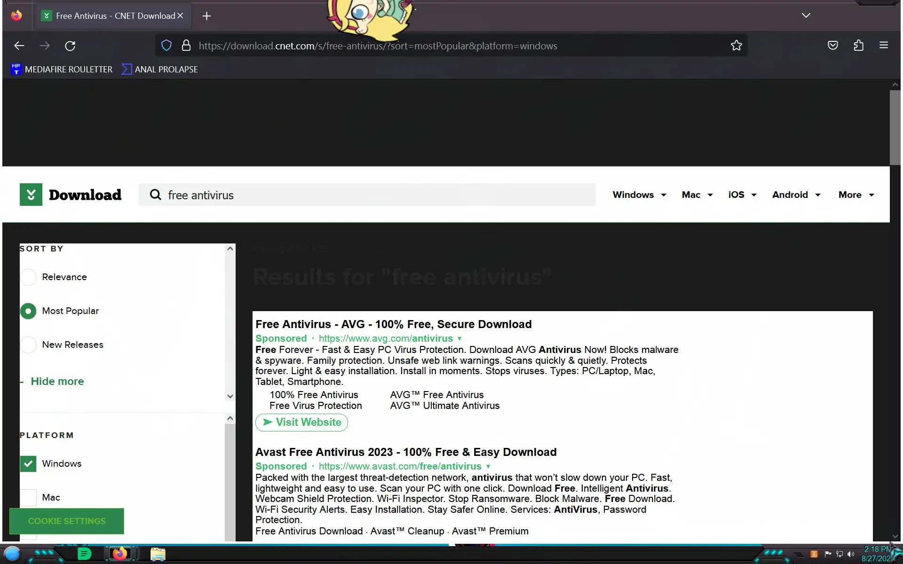The width and height of the screenshot is (903, 564).
Task: Open the extensions puzzle icon
Action: [858, 46]
